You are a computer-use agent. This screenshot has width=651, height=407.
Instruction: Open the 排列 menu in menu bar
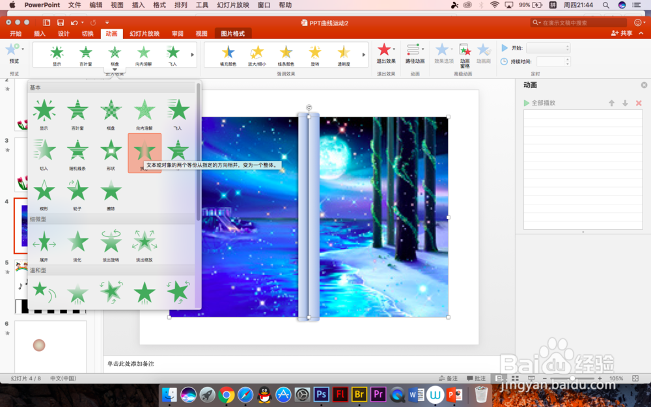(180, 5)
